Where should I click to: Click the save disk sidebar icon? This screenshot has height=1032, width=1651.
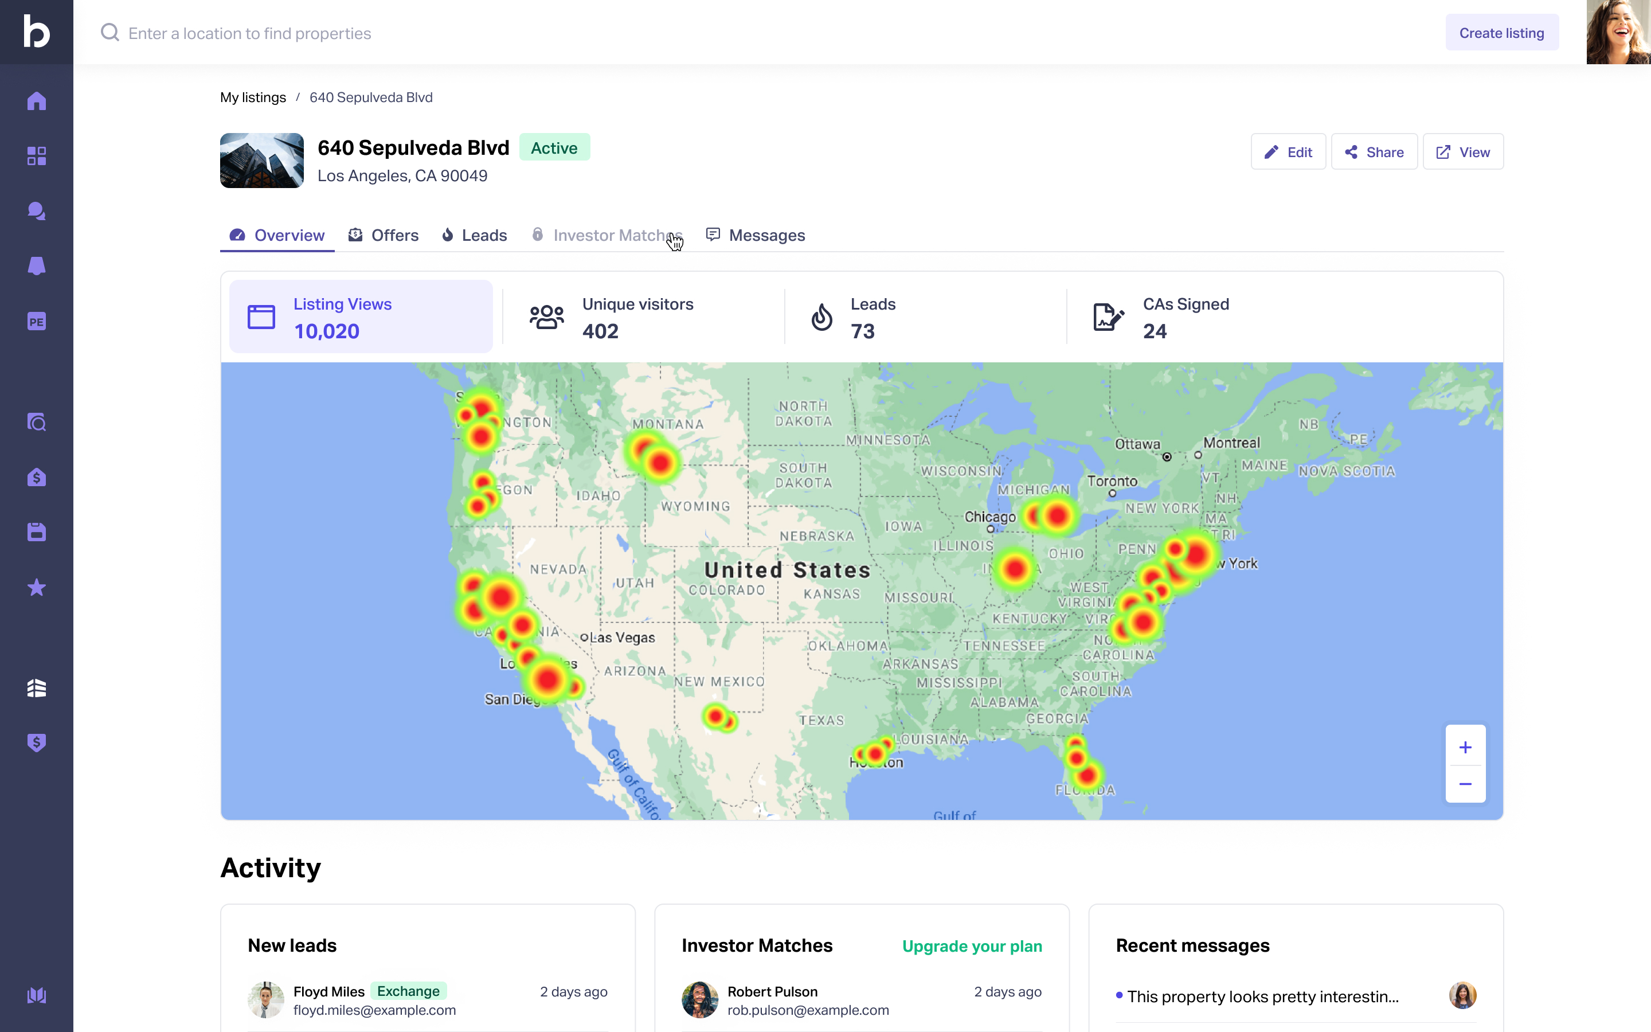36,531
